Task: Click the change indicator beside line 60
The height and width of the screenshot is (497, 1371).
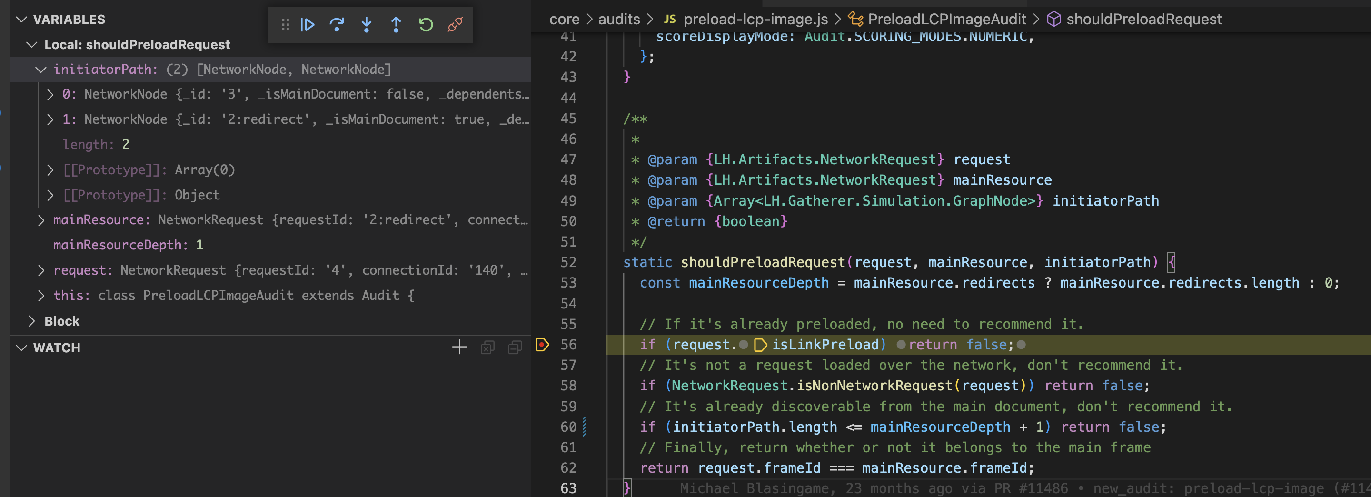Action: tap(586, 427)
